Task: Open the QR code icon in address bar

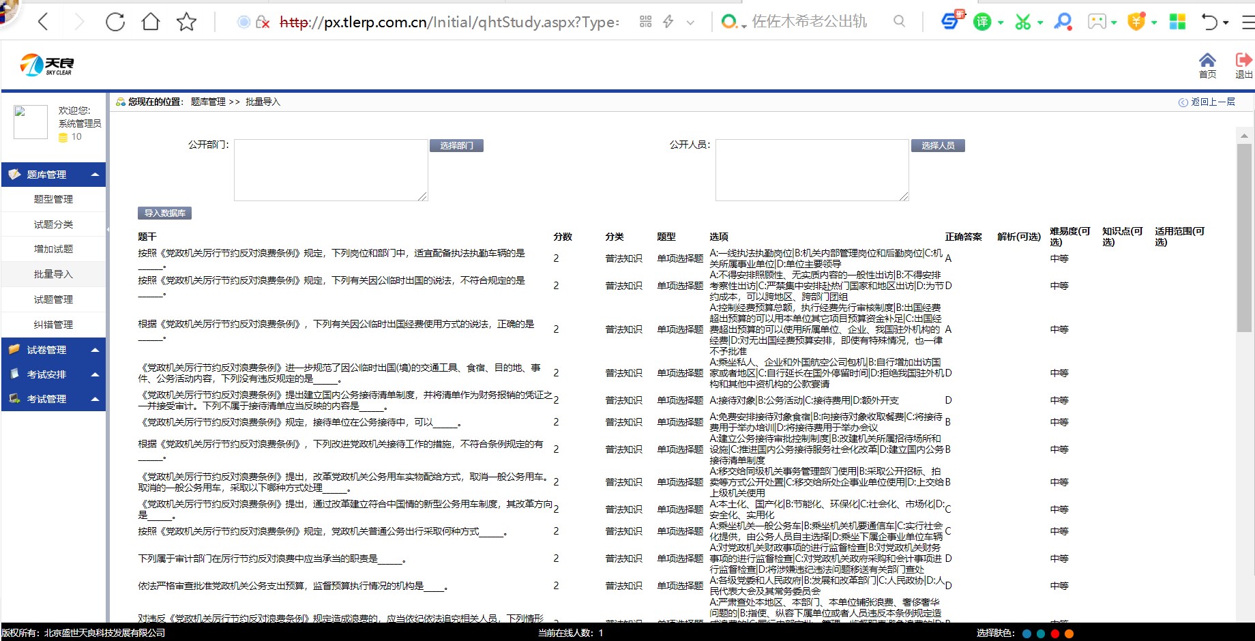Action: pyautogui.click(x=645, y=22)
